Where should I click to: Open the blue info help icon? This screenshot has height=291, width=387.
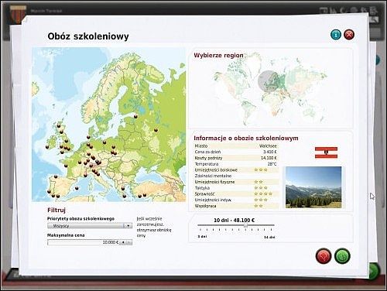coord(336,34)
